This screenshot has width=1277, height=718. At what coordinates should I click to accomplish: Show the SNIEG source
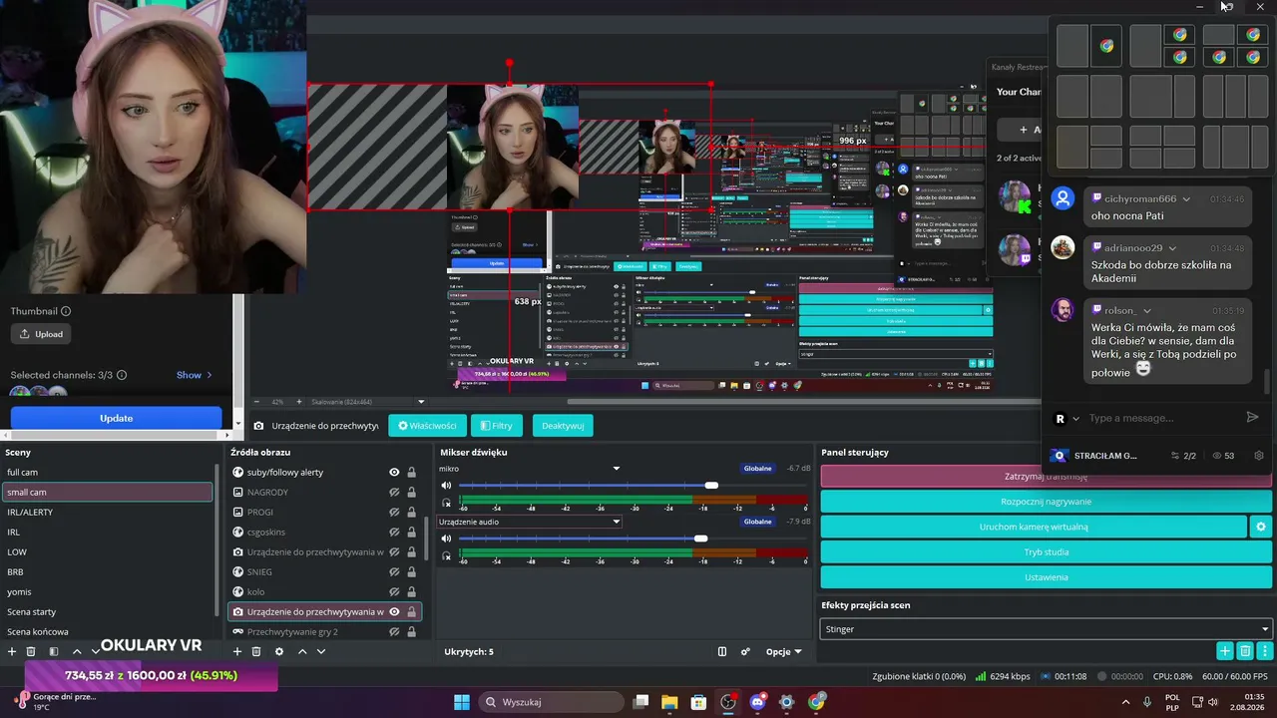coord(394,571)
